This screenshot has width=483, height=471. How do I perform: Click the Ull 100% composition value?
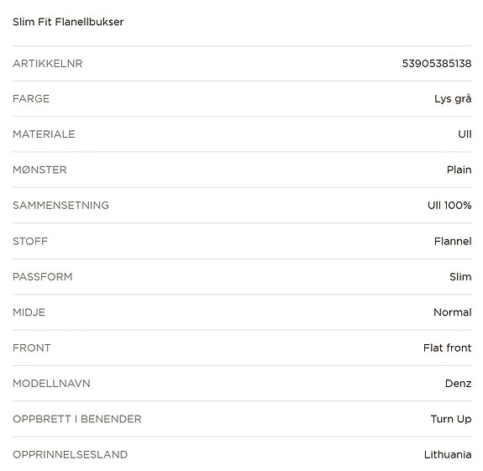pos(449,206)
